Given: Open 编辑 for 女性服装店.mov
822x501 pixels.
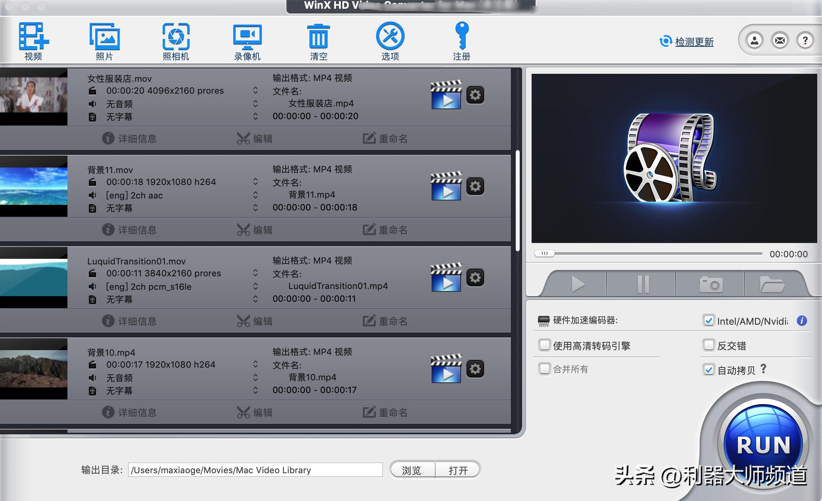Looking at the screenshot, I should [x=255, y=139].
